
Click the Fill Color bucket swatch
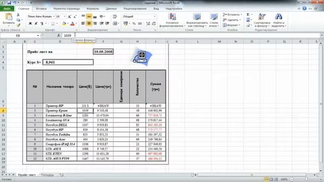[x=64, y=24]
